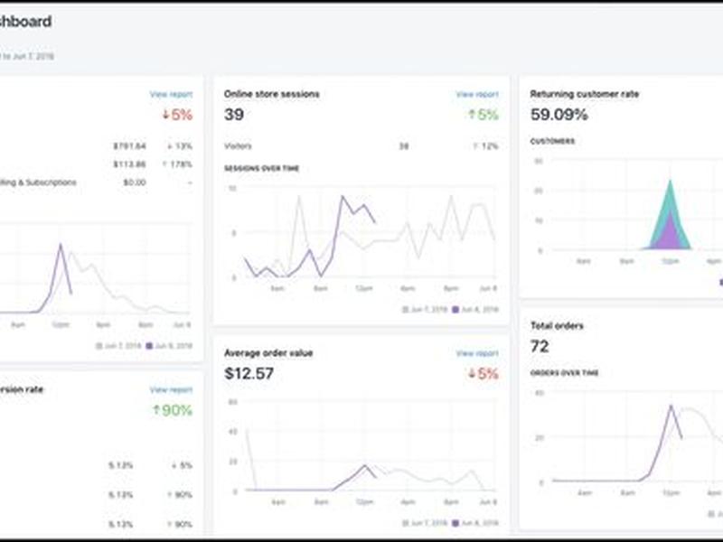Viewport: 723px width, 542px height.
Task: Open View report in the top-left sales card
Action: point(171,94)
